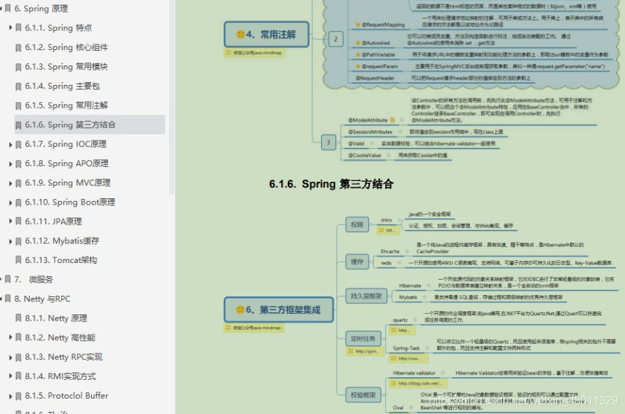625x414 pixels.
Task: Jump to 6.1.4. Spring 主要包
Action: point(62,86)
